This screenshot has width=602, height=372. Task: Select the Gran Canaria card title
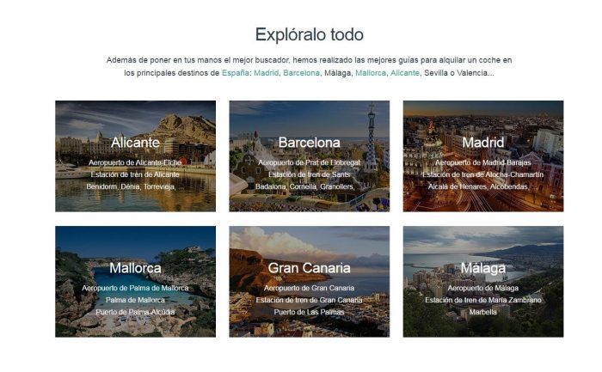(309, 268)
